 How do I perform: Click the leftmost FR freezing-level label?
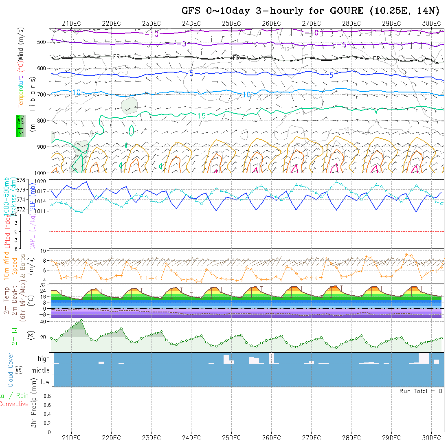pyautogui.click(x=116, y=56)
